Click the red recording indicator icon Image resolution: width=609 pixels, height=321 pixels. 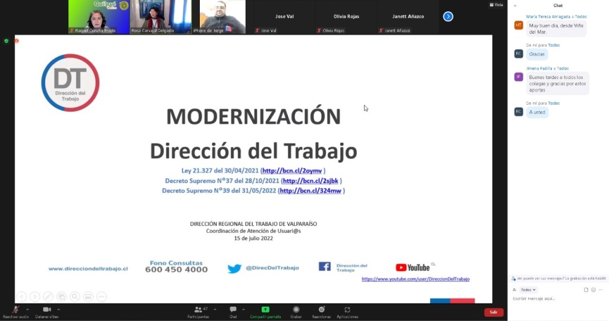tap(17, 41)
